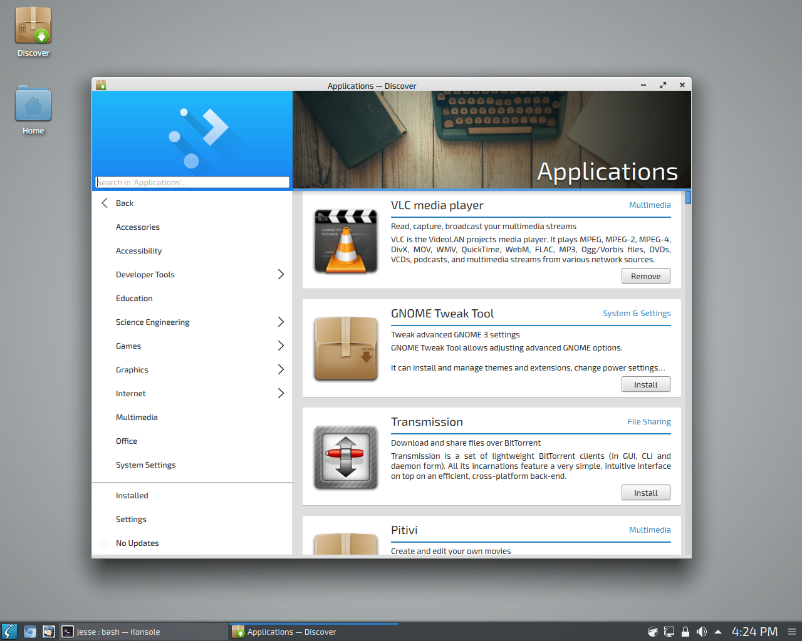Click the 4:24 PM clock
802x641 pixels.
(754, 632)
